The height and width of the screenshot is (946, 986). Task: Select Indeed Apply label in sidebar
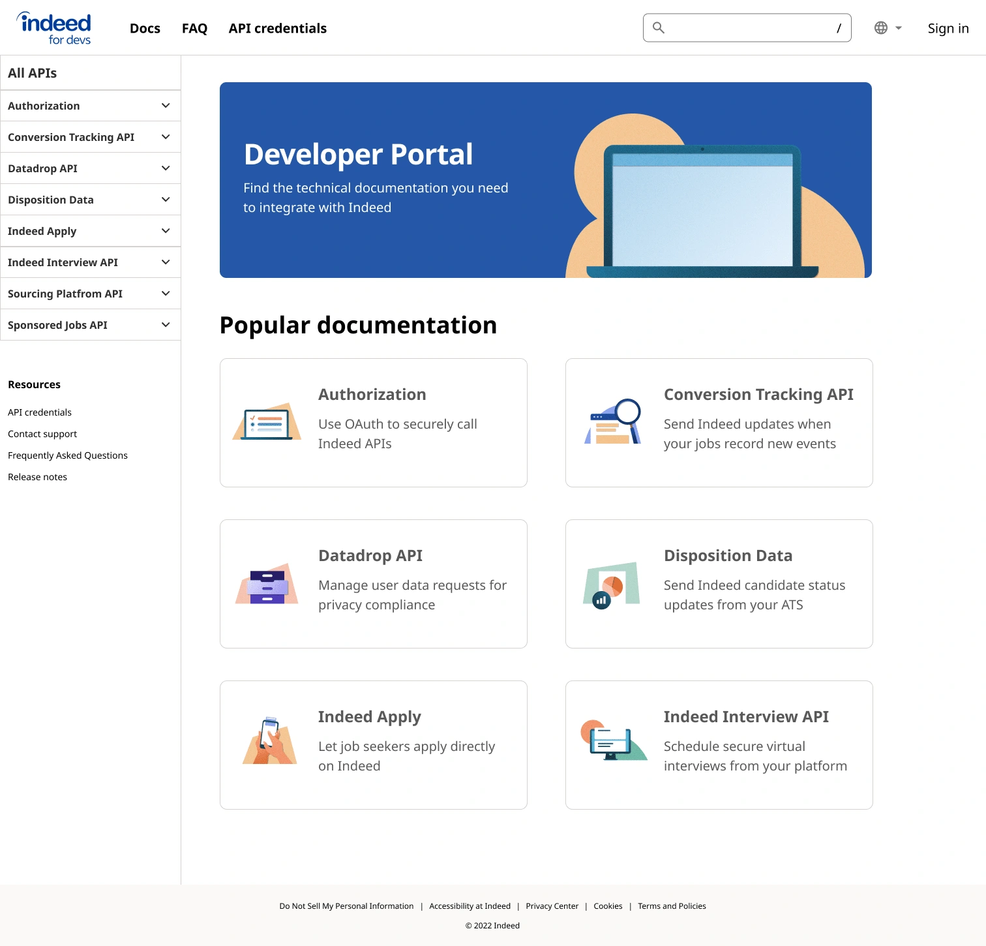tap(42, 231)
